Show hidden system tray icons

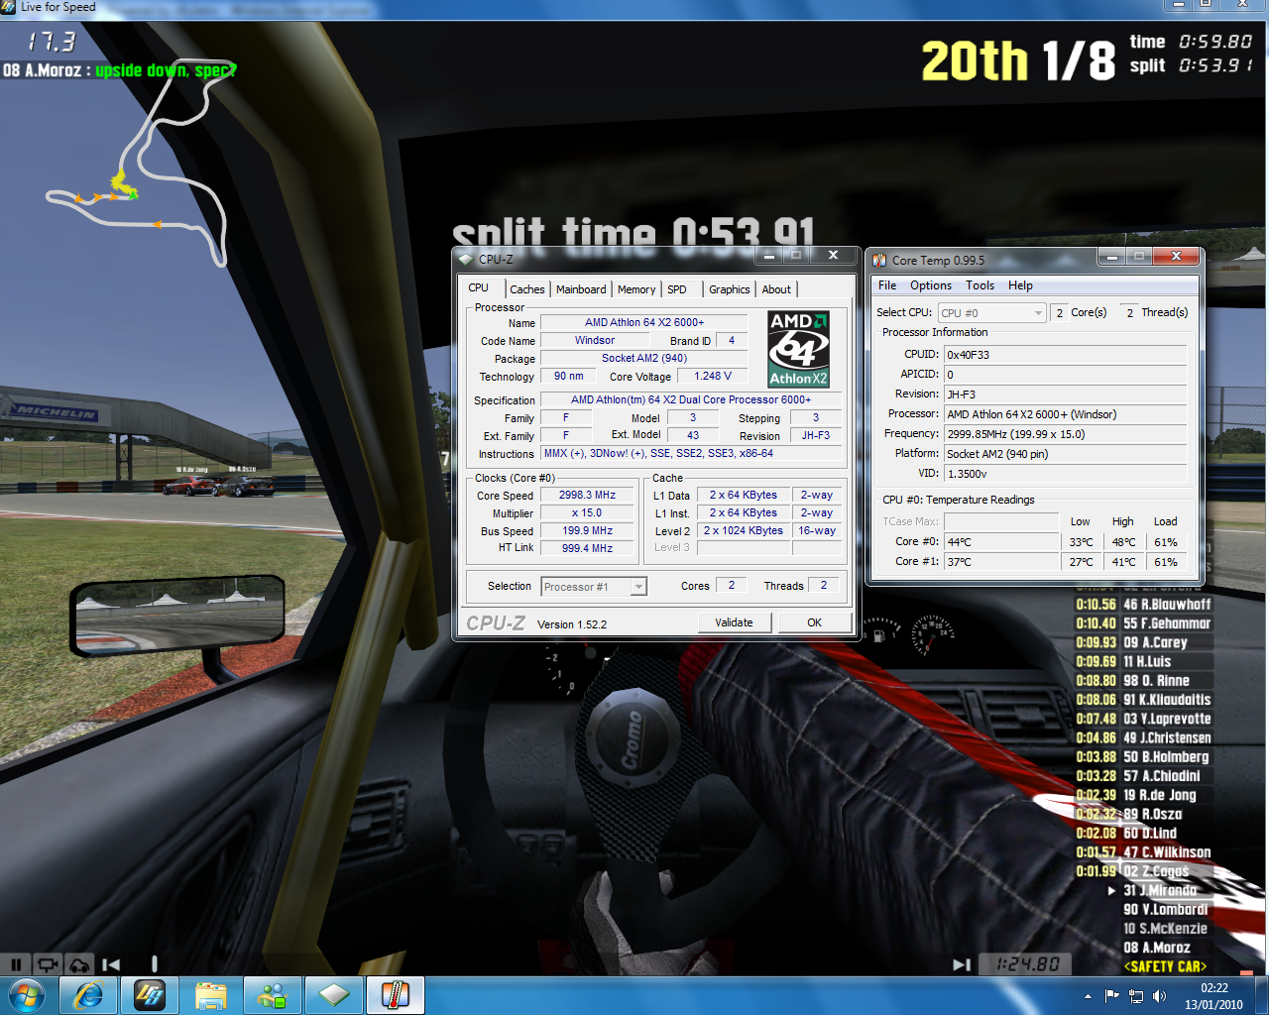(x=1088, y=996)
